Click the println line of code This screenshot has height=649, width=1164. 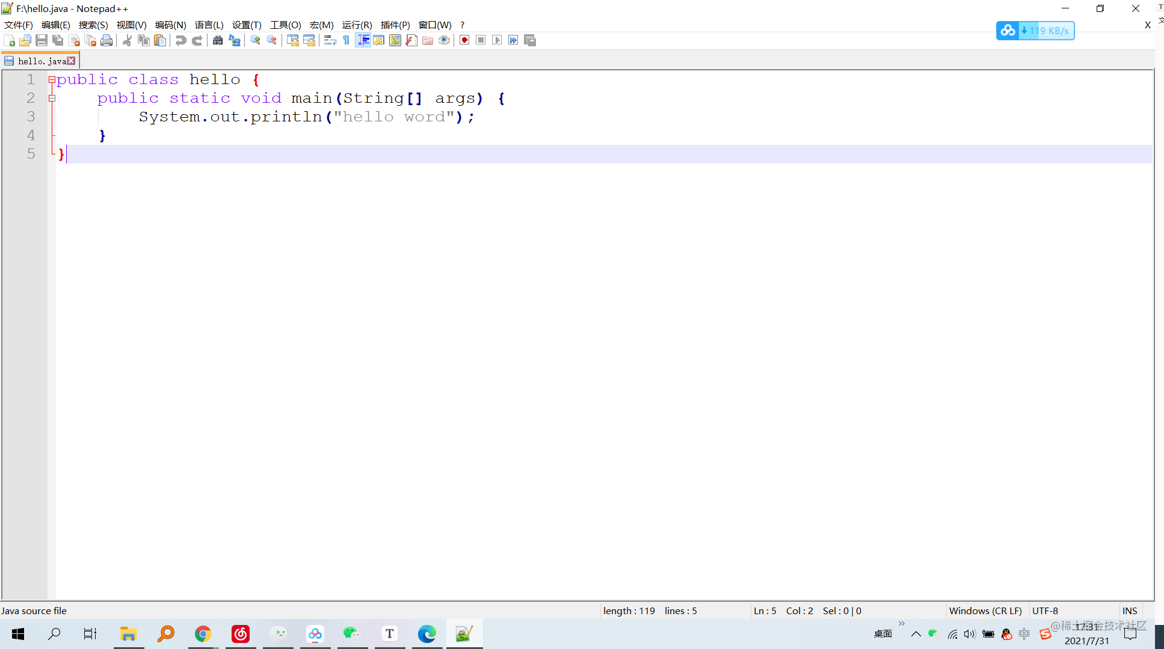(306, 117)
